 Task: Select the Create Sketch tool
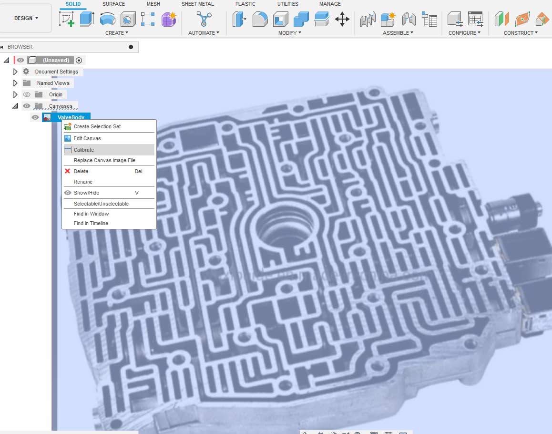pos(67,19)
